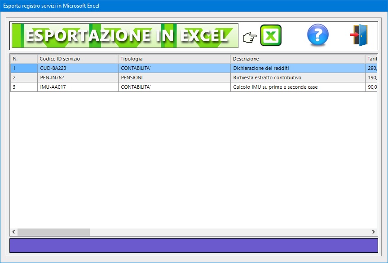Open help with the blue question mark
Image resolution: width=388 pixels, height=263 pixels.
click(x=318, y=35)
